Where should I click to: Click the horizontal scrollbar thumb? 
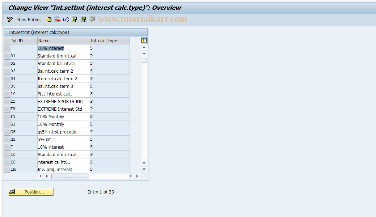click(x=70, y=176)
